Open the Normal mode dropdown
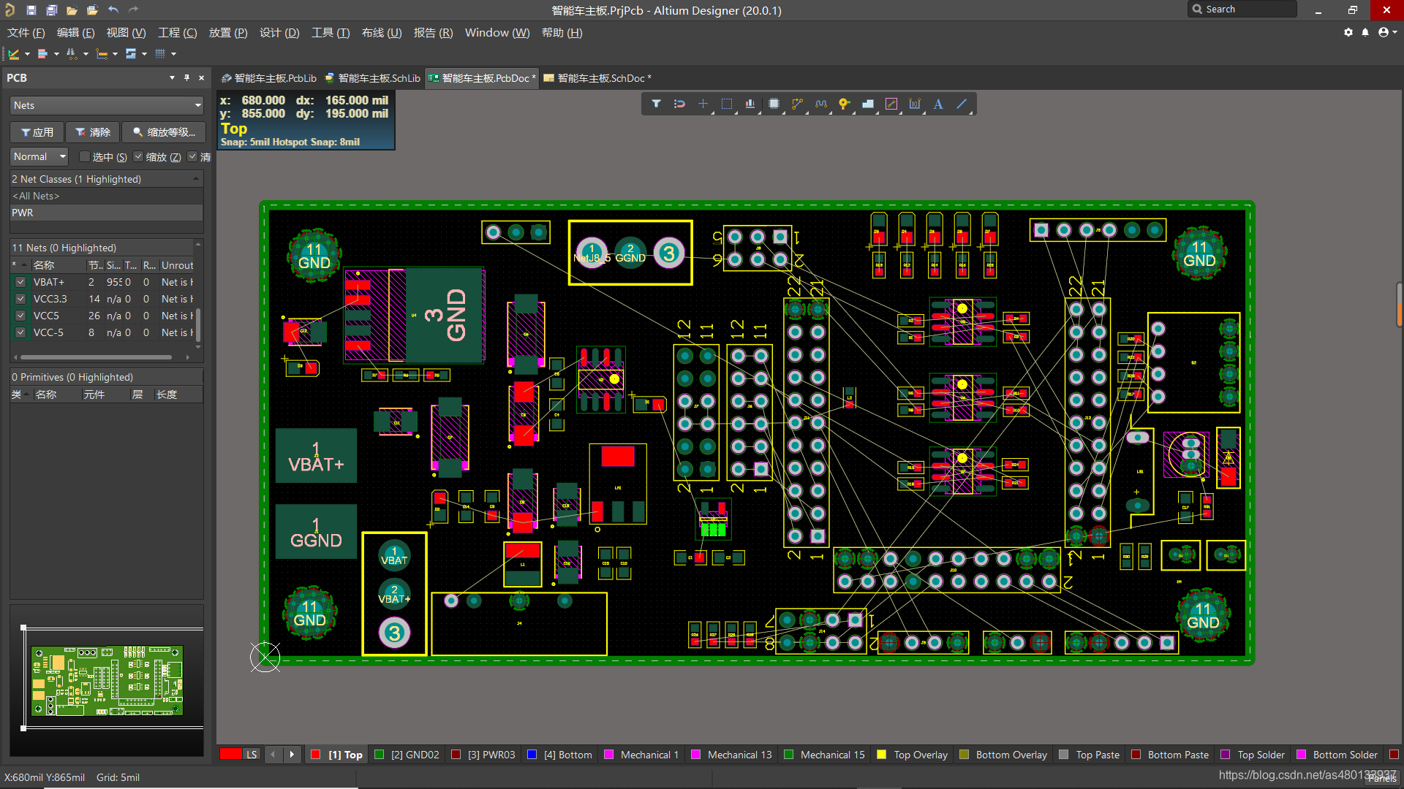1404x789 pixels. point(39,156)
